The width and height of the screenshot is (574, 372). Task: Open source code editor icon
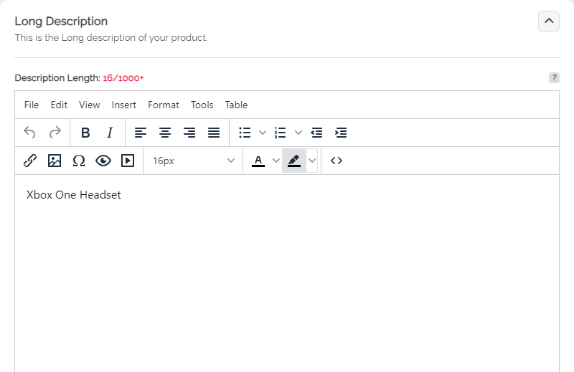pyautogui.click(x=337, y=161)
